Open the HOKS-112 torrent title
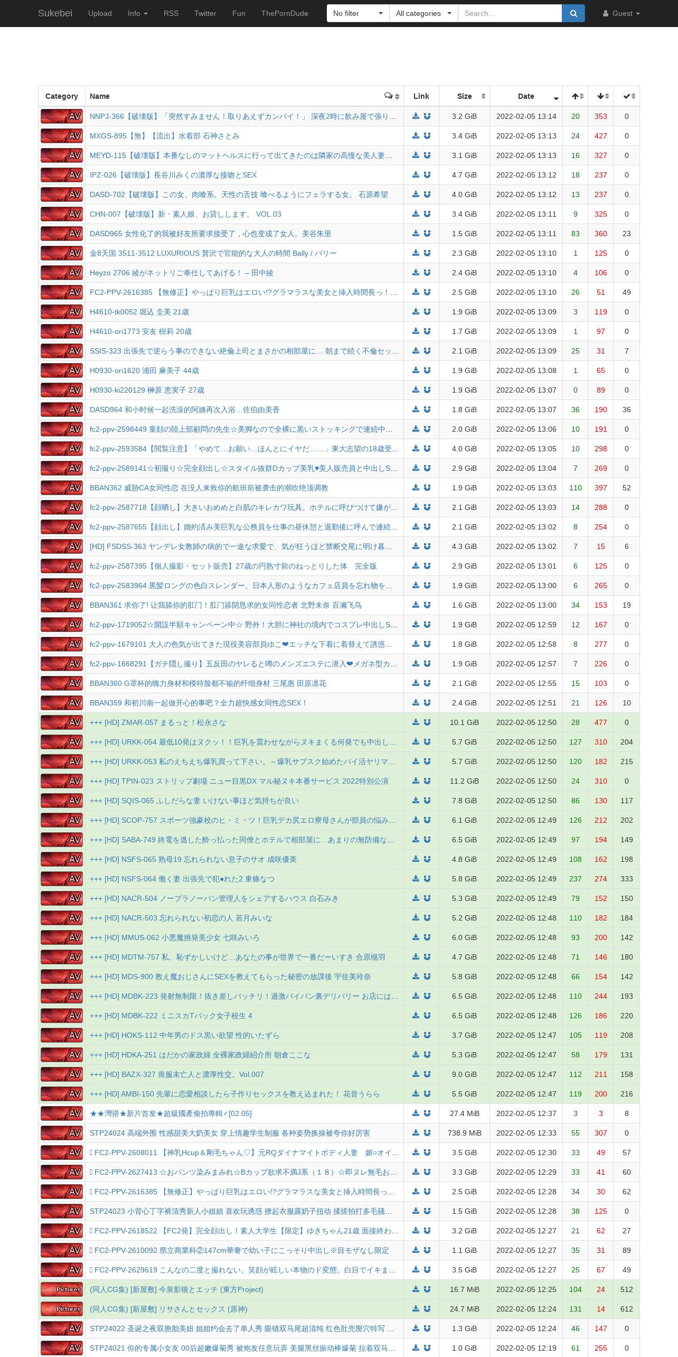Viewport: 678px width, 1357px height. coord(184,1035)
